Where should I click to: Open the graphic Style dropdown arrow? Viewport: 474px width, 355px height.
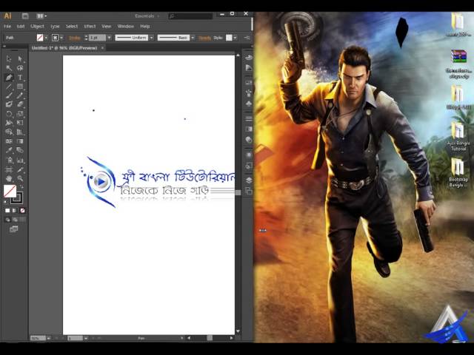(x=236, y=38)
